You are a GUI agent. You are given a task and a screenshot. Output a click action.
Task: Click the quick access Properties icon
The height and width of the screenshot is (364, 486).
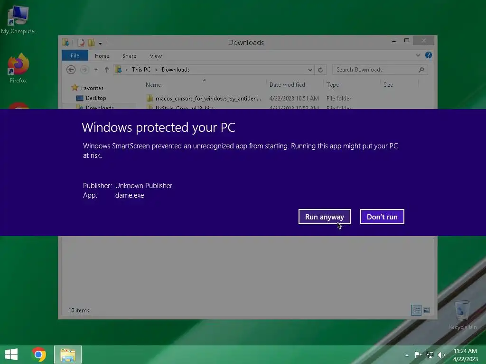[81, 42]
